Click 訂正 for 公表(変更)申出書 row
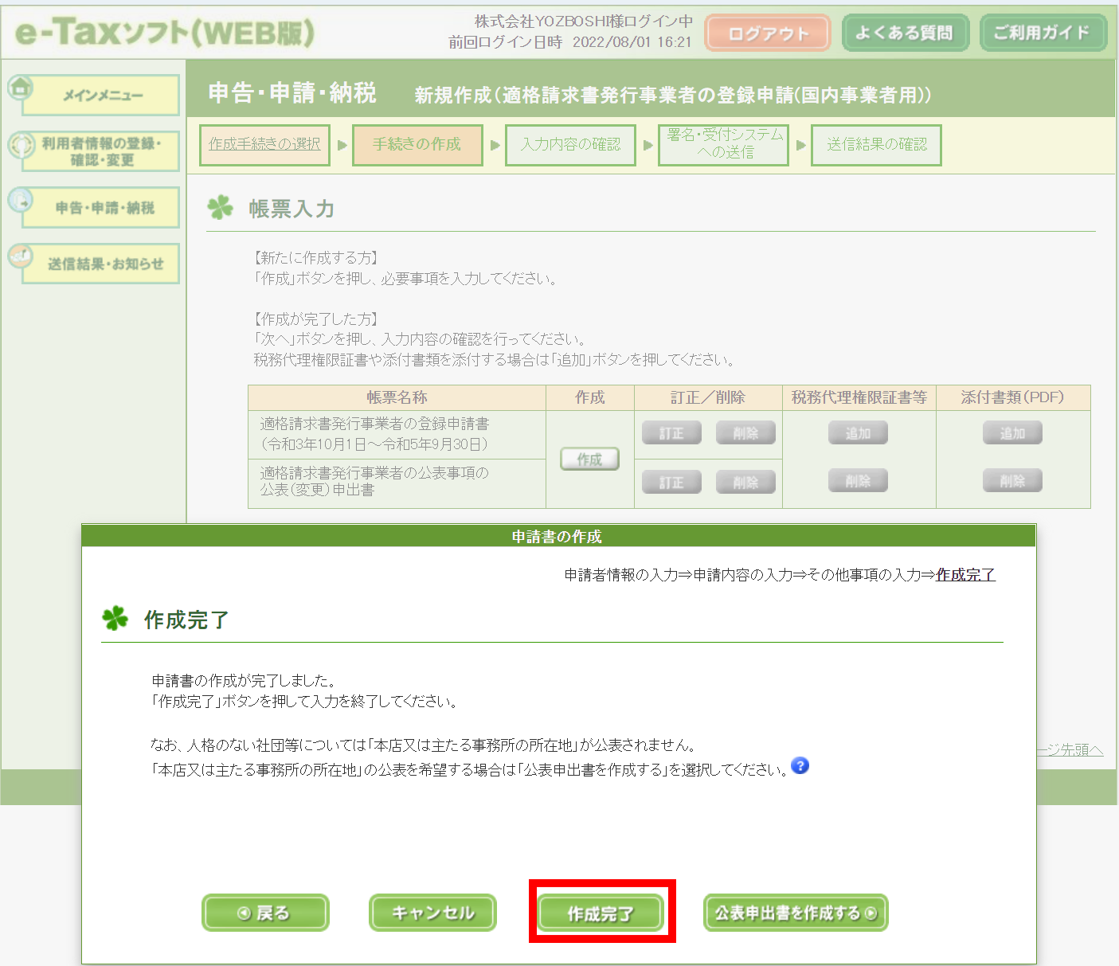Screen dimensions: 1119x966 click(671, 482)
